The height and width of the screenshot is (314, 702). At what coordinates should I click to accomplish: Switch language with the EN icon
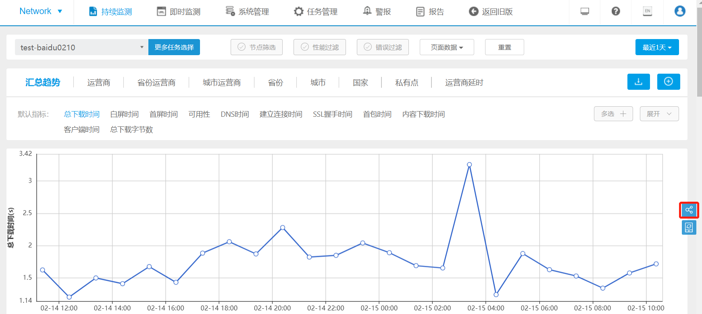pos(647,11)
